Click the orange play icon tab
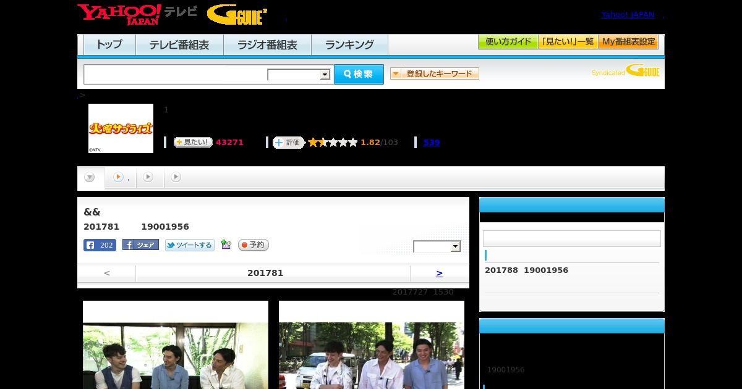The image size is (742, 389). 121,177
